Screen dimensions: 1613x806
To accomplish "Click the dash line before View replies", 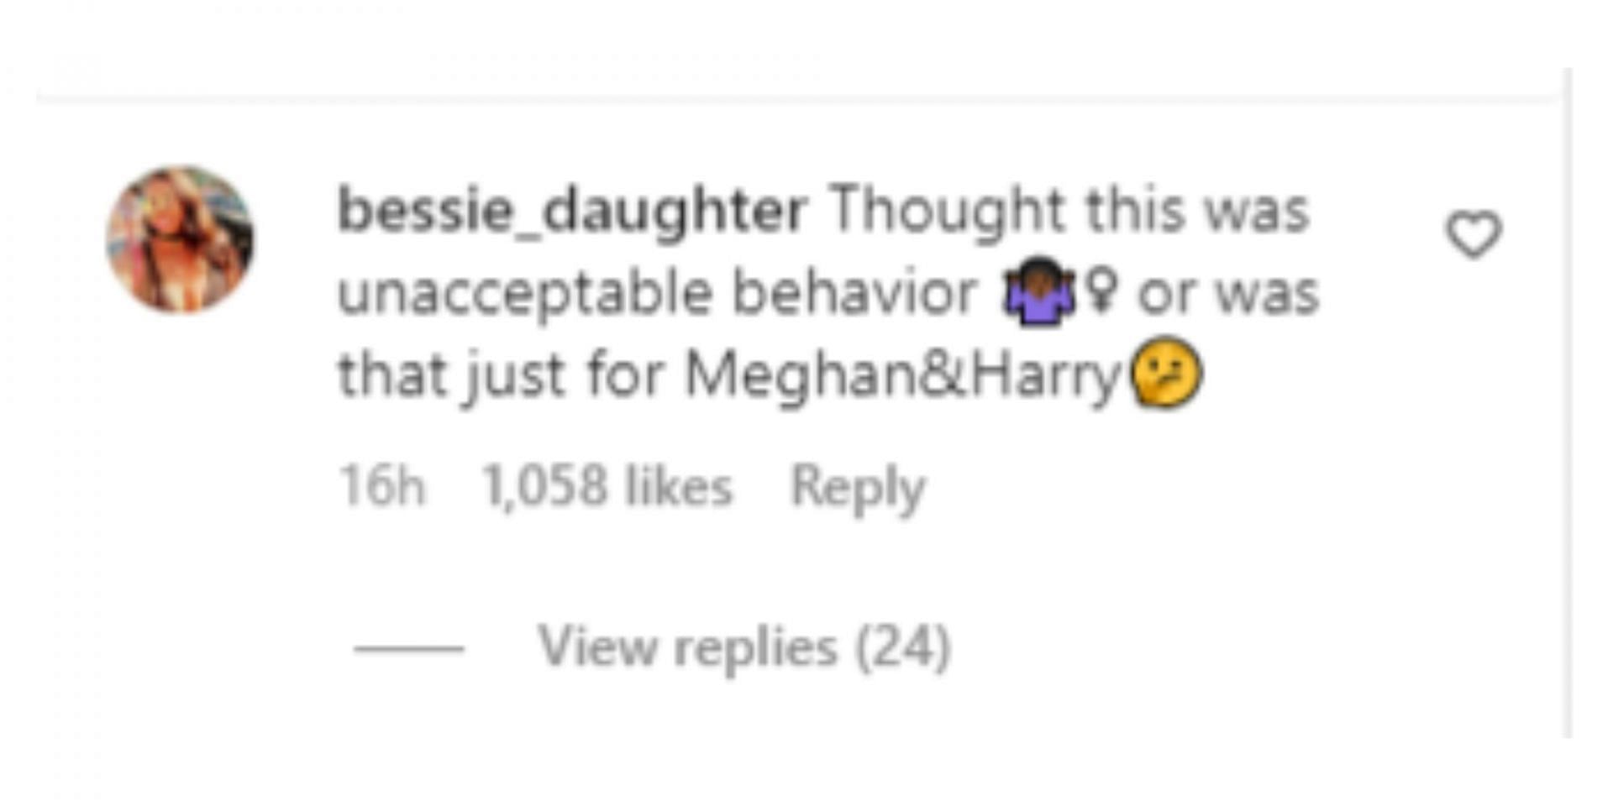I will tap(408, 648).
